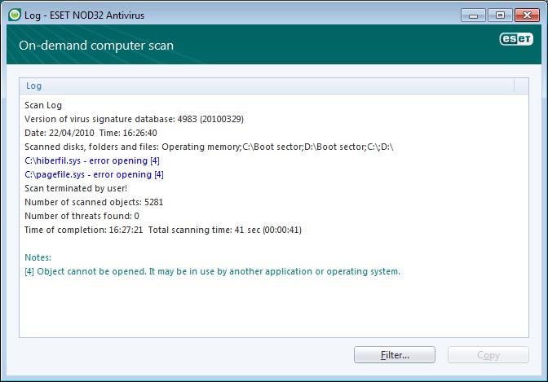Click the Log column header
This screenshot has width=548, height=382.
pyautogui.click(x=267, y=86)
